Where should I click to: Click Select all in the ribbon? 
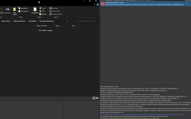[54, 8]
